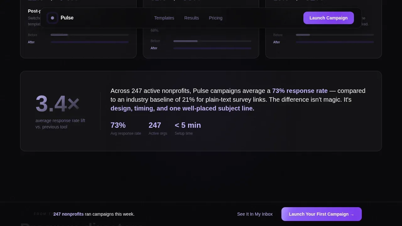Click the Pulse logo icon
The image size is (402, 226).
coord(52,18)
